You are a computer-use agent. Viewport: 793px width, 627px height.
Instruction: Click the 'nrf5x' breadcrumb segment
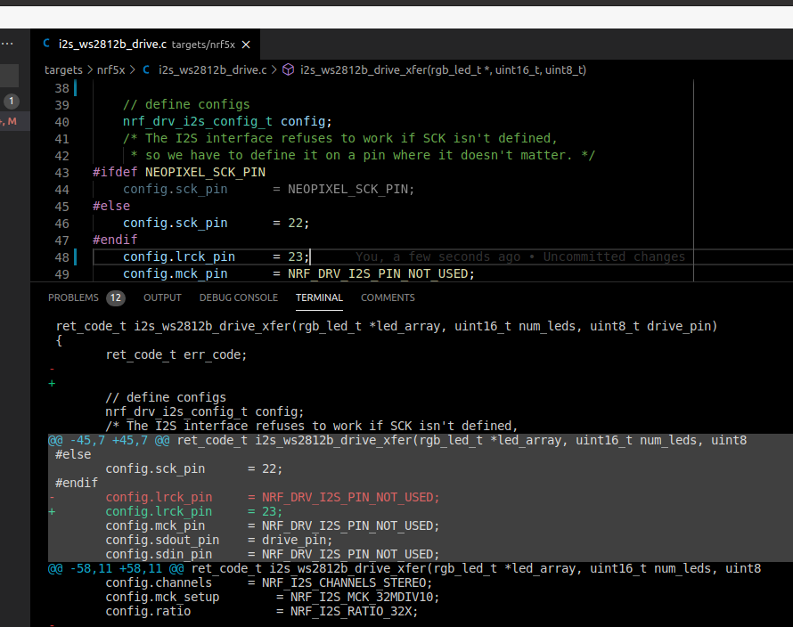pos(110,69)
